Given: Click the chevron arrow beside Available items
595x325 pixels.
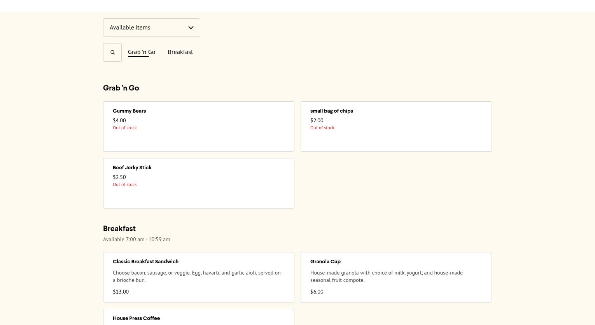Looking at the screenshot, I should pos(191,28).
